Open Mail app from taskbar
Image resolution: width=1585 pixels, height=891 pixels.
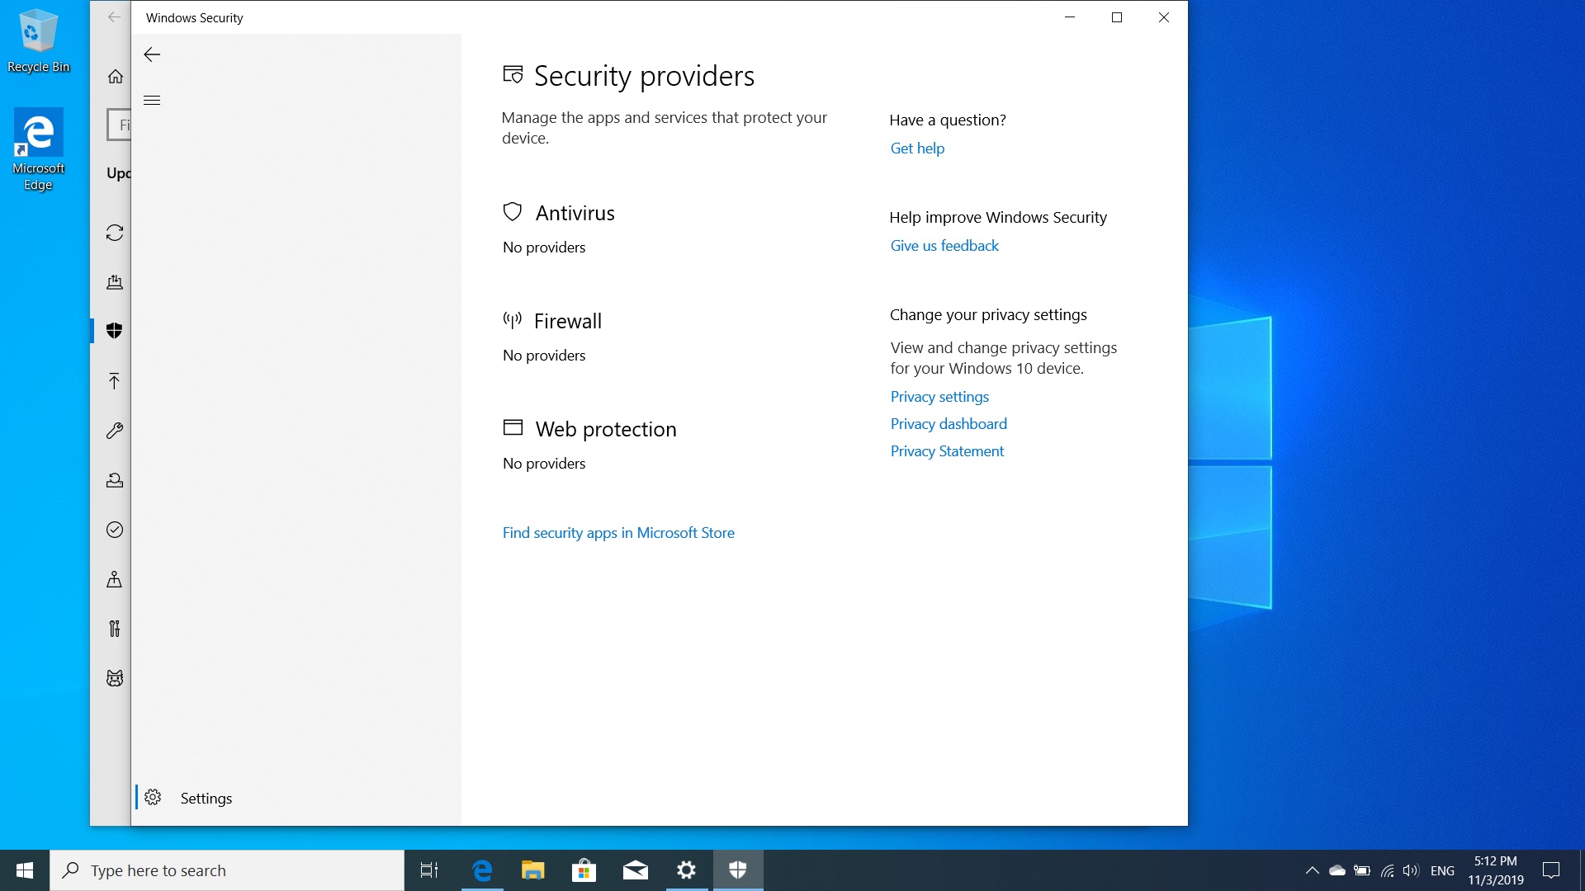pyautogui.click(x=636, y=870)
